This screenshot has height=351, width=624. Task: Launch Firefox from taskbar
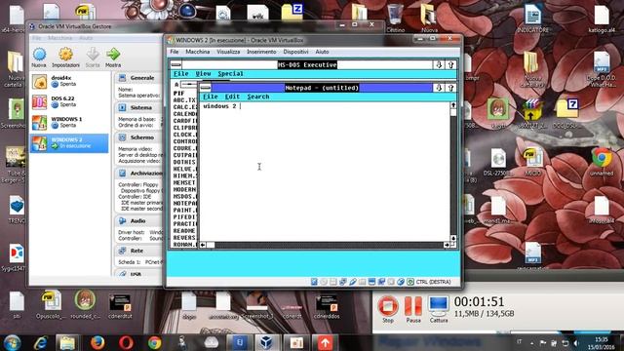(97, 342)
